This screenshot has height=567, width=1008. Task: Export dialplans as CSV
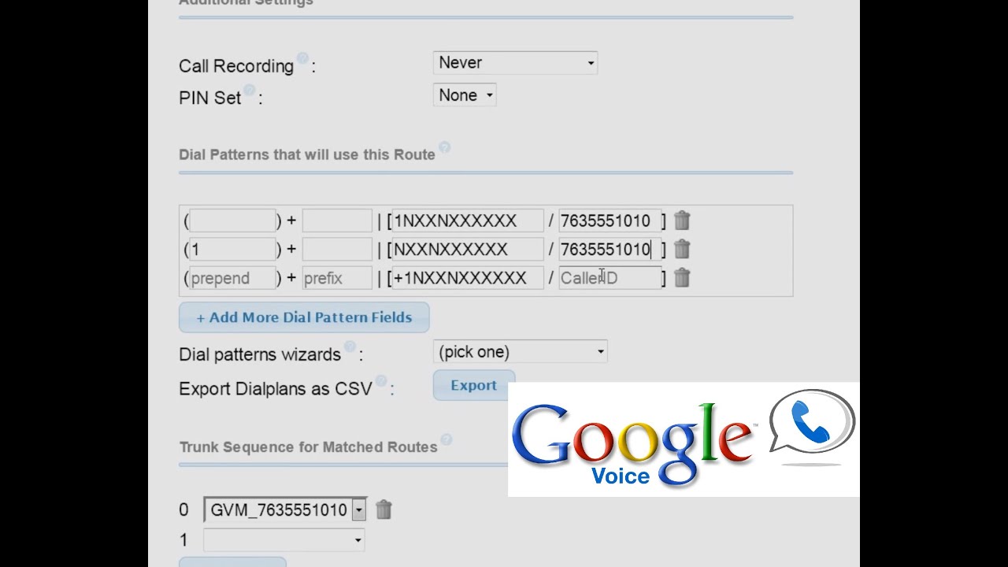(x=473, y=385)
